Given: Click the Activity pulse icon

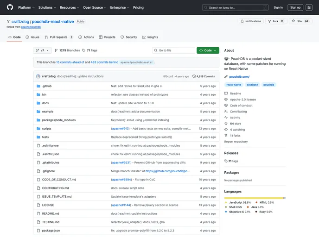Looking at the screenshot, I should pyautogui.click(x=226, y=118).
